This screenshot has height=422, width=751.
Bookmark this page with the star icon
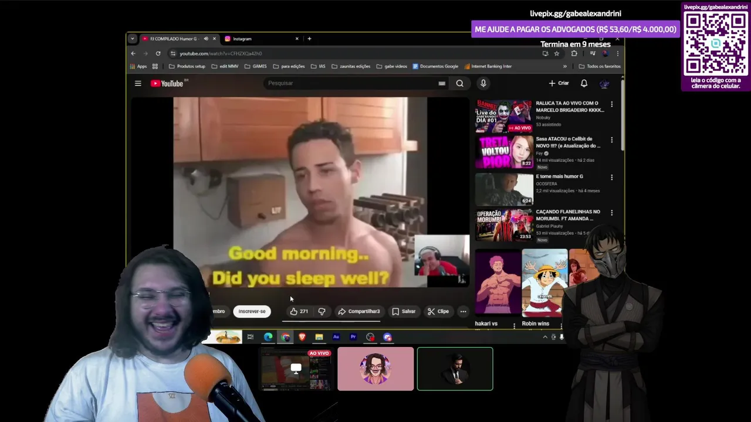click(556, 53)
